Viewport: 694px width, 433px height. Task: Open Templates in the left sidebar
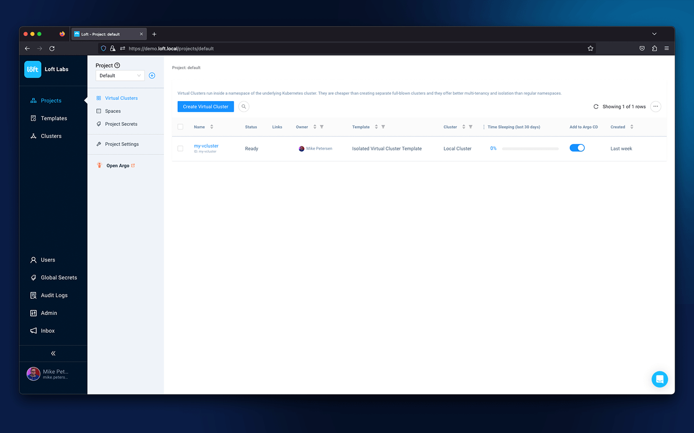53,118
